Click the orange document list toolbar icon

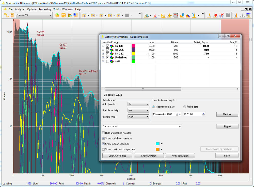point(12,15)
